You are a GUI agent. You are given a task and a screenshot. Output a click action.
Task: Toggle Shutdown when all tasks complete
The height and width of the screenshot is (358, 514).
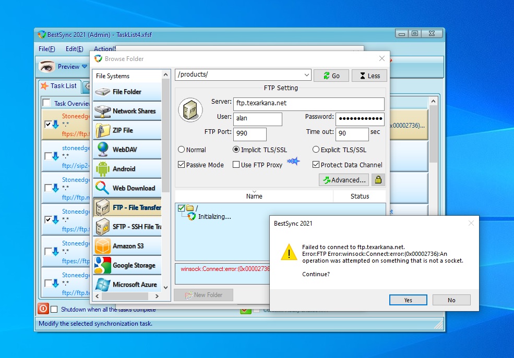tap(54, 309)
